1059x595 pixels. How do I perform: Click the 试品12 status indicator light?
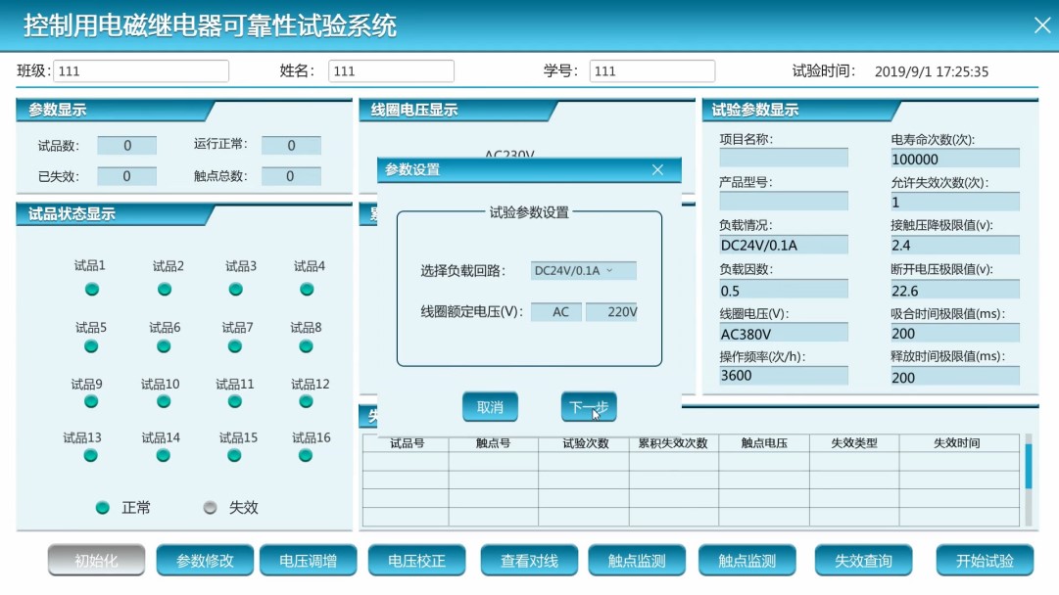306,402
